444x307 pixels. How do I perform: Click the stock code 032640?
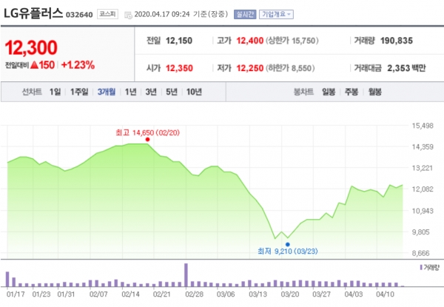pos(79,15)
